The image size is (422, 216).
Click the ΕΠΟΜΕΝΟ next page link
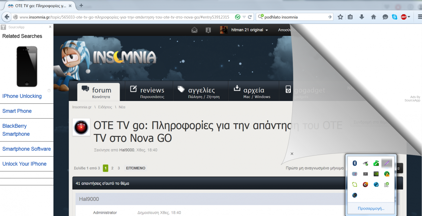[x=135, y=168]
